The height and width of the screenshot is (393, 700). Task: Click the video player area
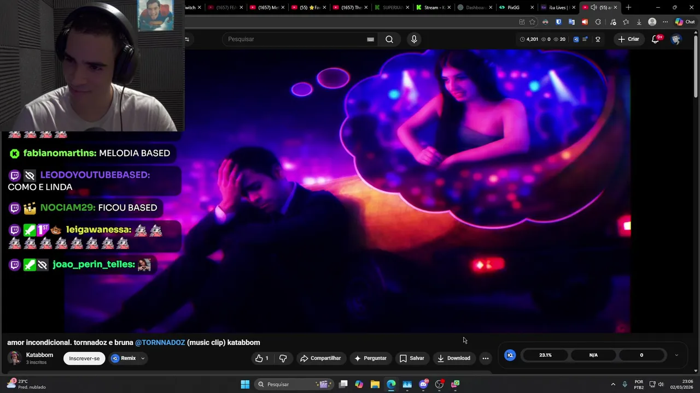tap(347, 191)
